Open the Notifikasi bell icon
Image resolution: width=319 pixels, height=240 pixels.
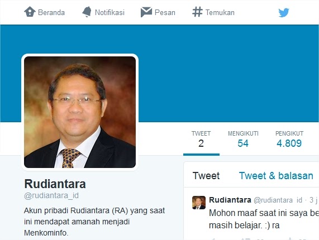pos(87,12)
